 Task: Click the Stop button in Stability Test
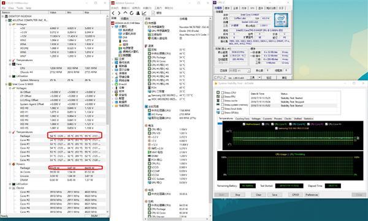point(237,195)
